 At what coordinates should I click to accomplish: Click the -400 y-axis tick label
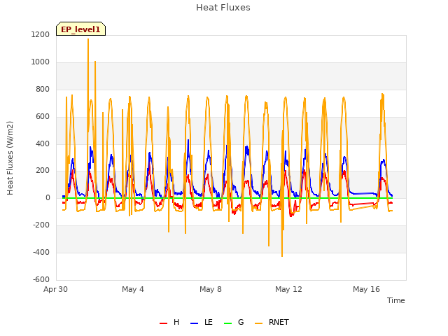(x=41, y=252)
